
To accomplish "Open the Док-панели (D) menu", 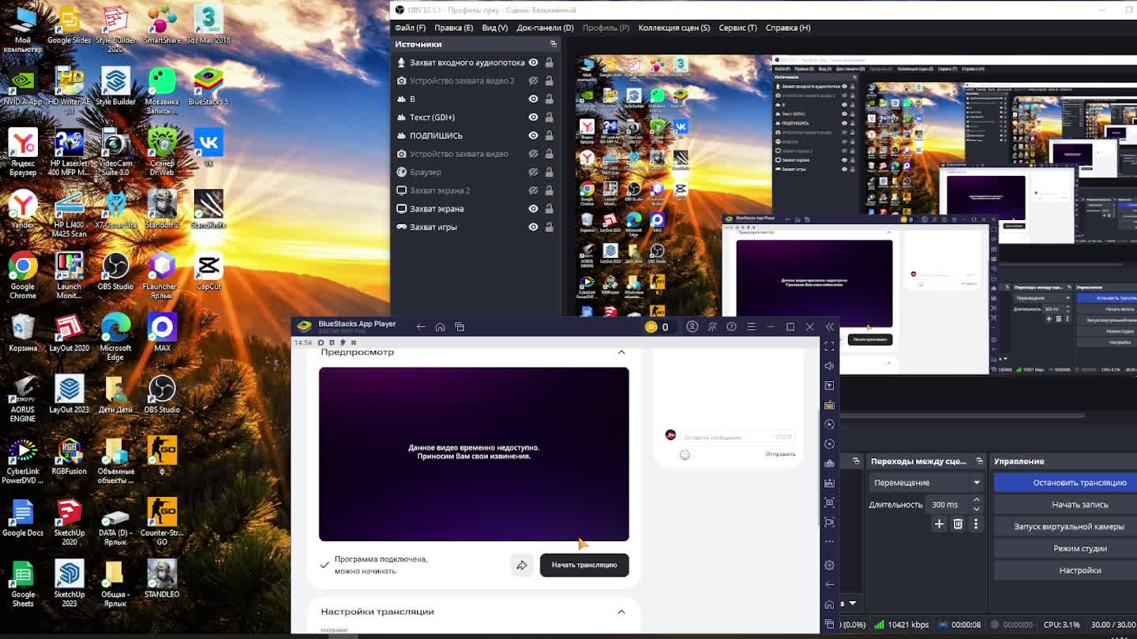I will [545, 28].
